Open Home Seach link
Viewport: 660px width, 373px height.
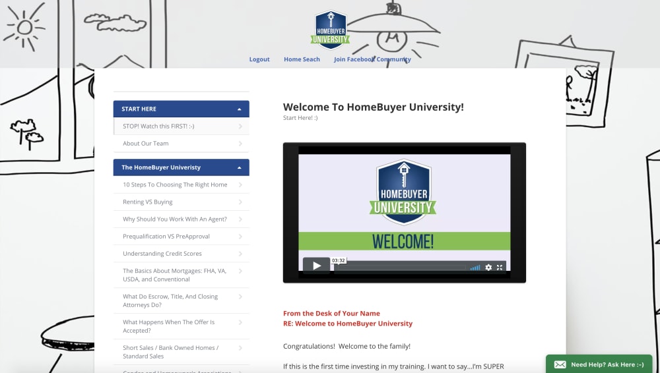[302, 59]
